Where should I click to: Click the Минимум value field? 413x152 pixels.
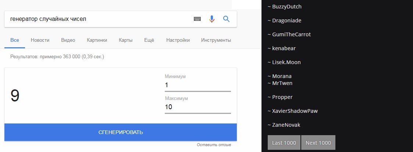pyautogui.click(x=197, y=85)
